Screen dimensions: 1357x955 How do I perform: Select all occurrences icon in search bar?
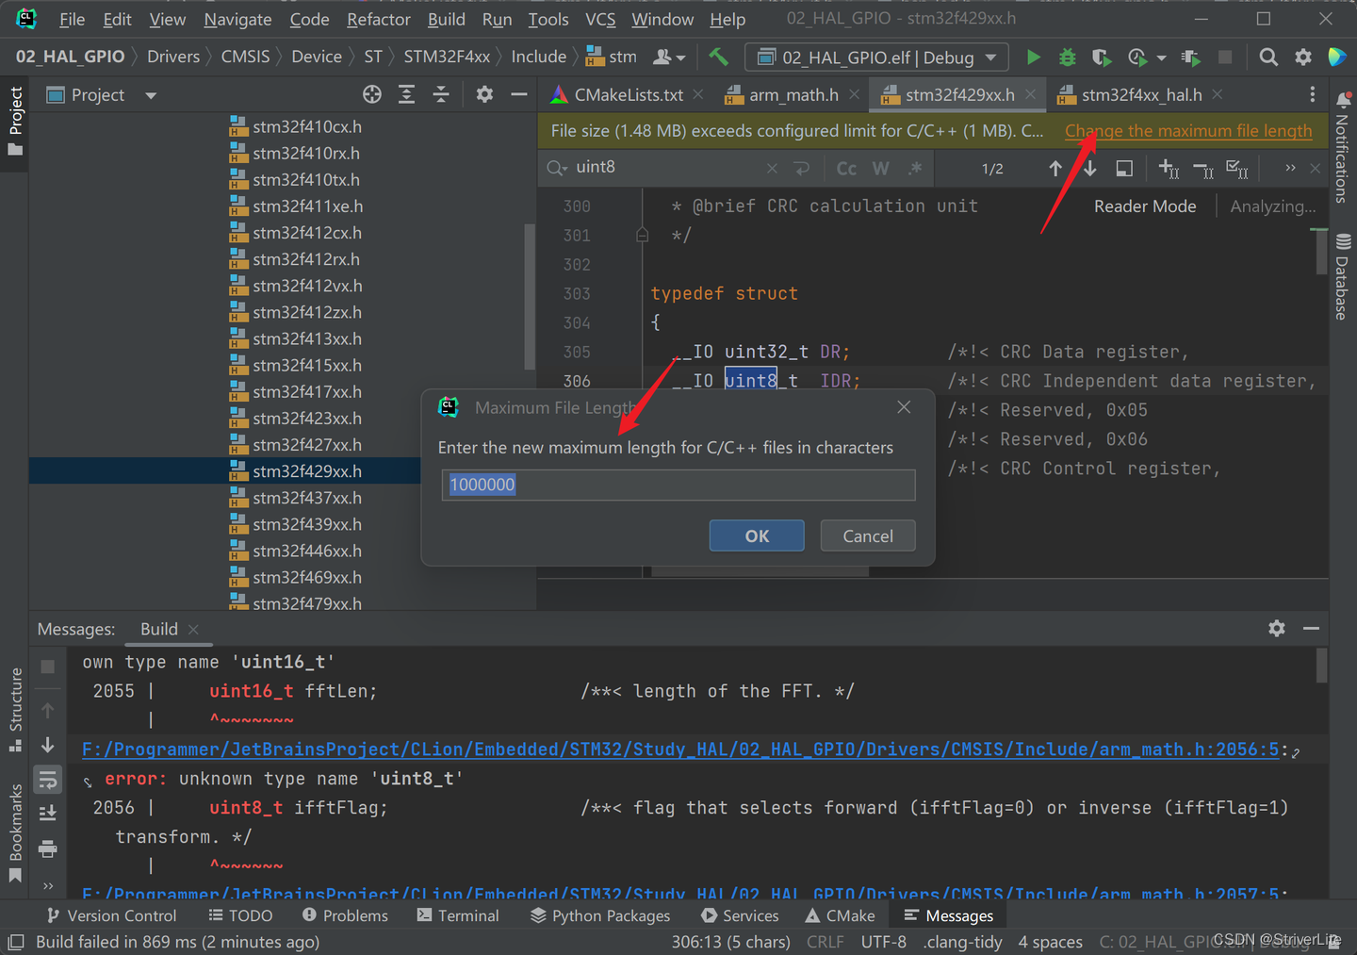pos(1237,168)
